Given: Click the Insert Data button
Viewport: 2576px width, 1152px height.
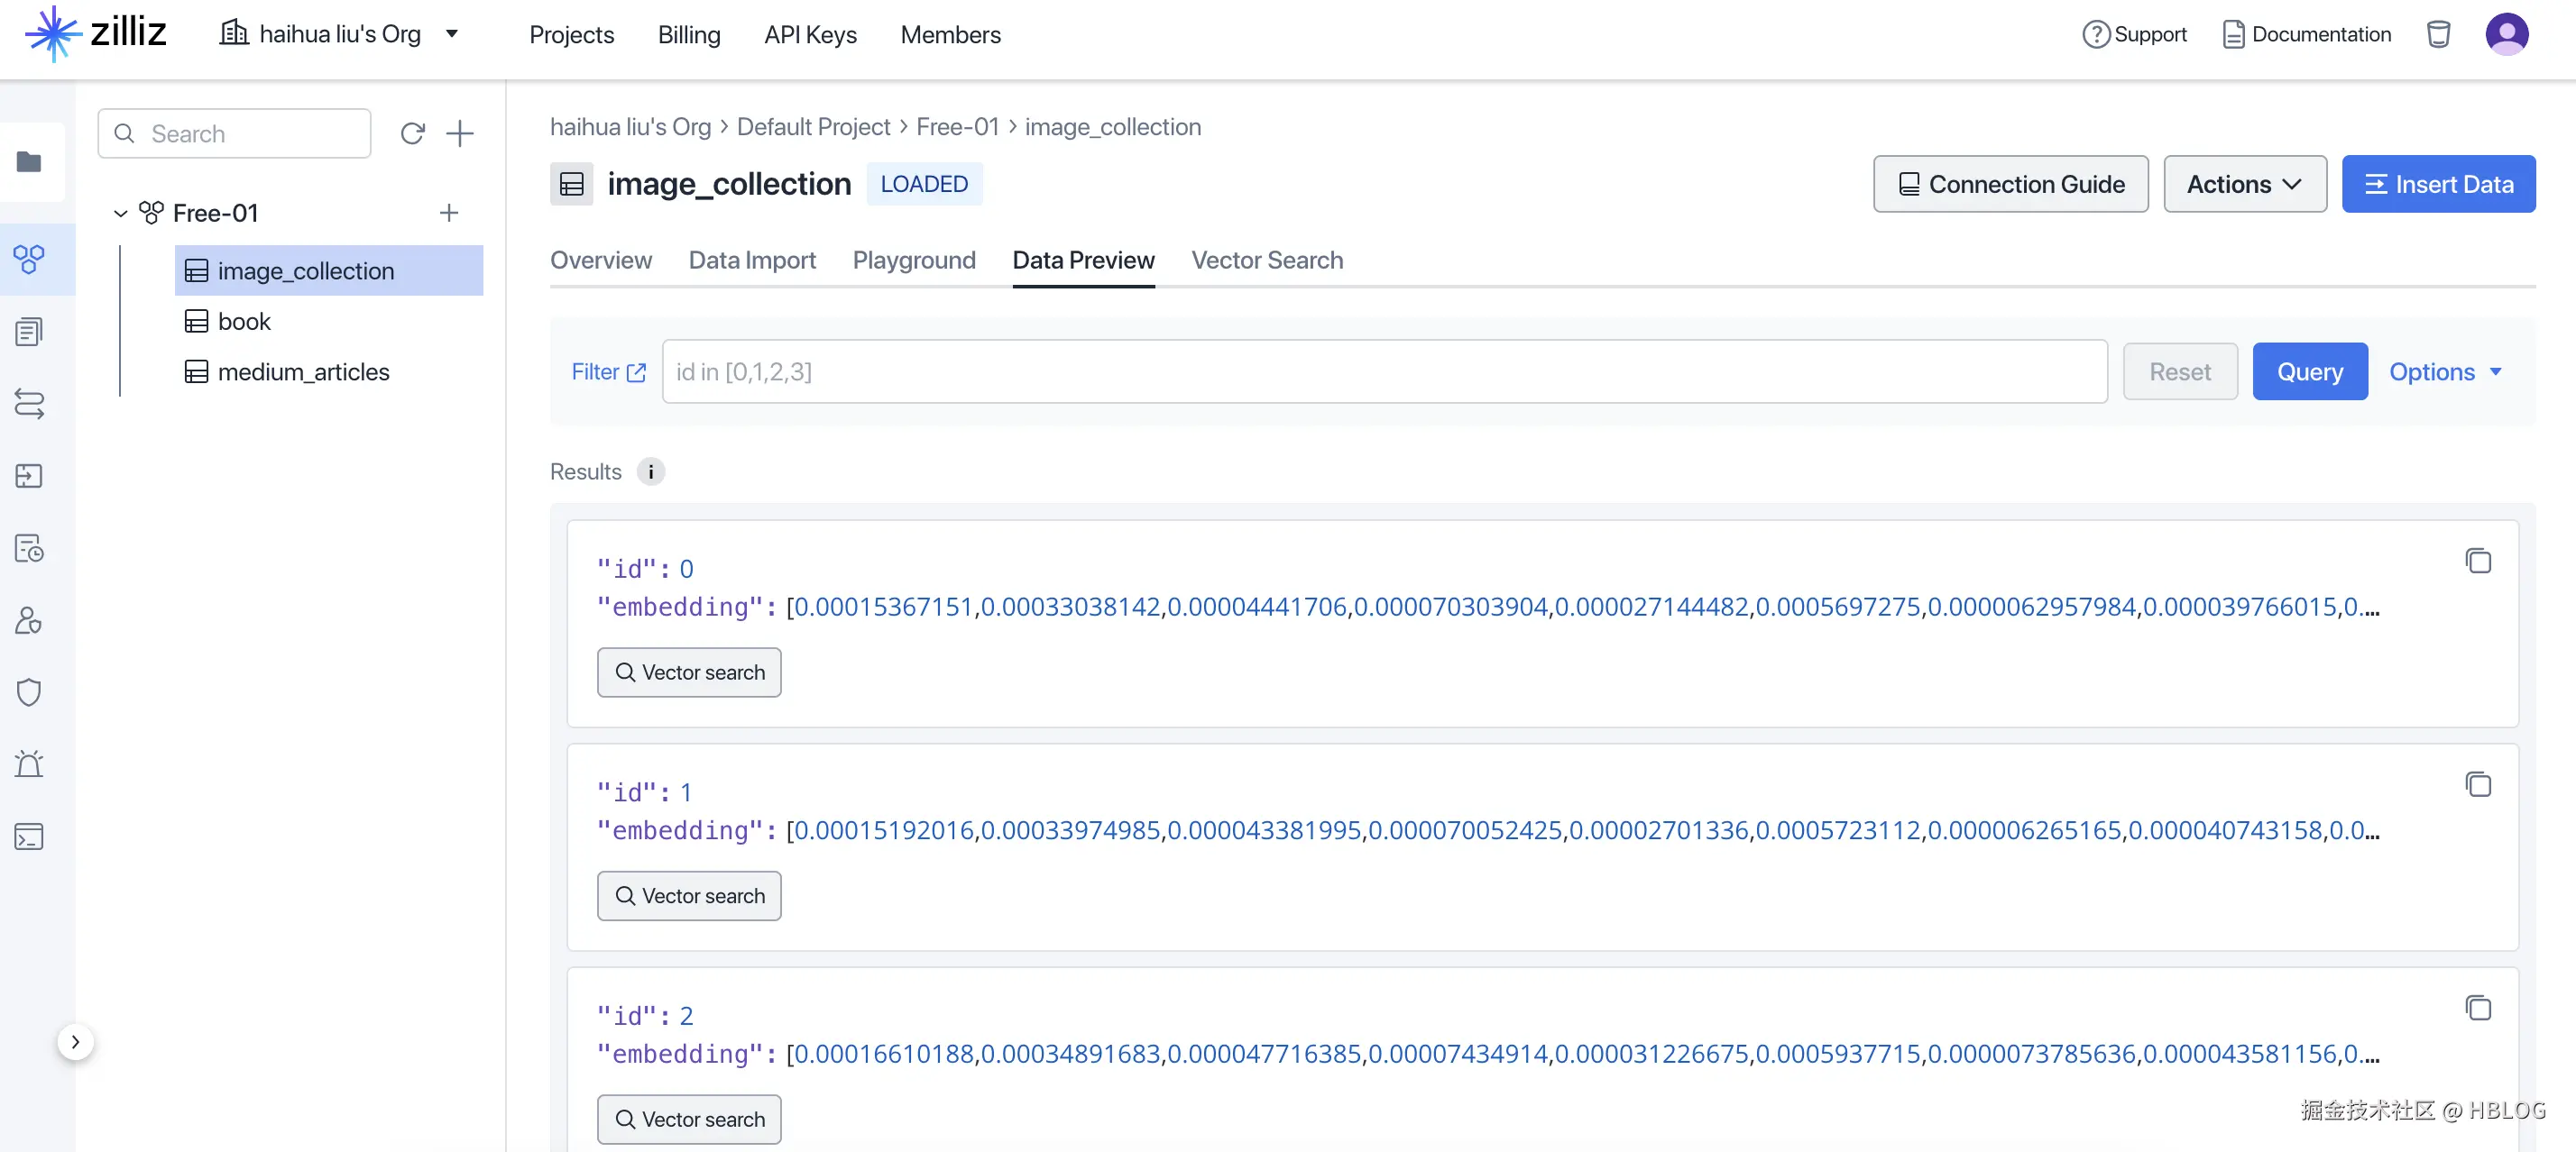Looking at the screenshot, I should (2437, 184).
